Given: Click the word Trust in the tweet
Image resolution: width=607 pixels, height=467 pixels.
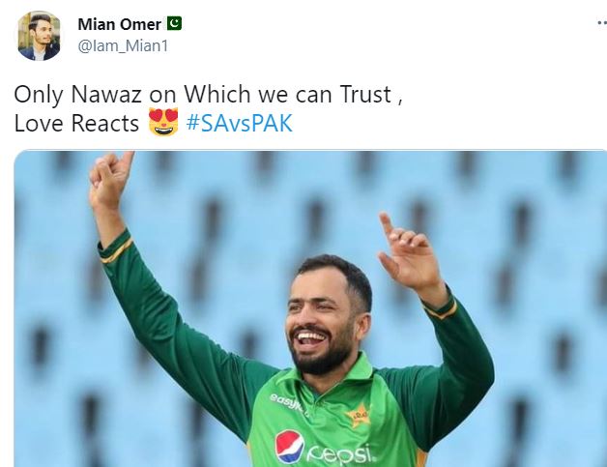Looking at the screenshot, I should [365, 94].
